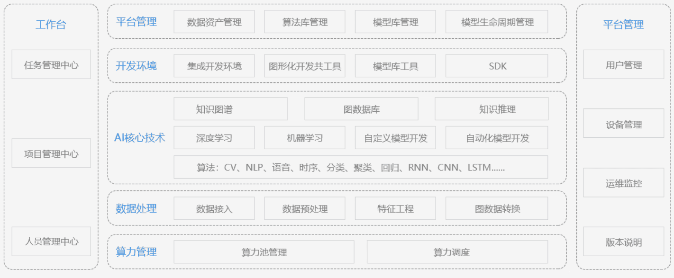Click the 深度学习 box

click(214, 138)
